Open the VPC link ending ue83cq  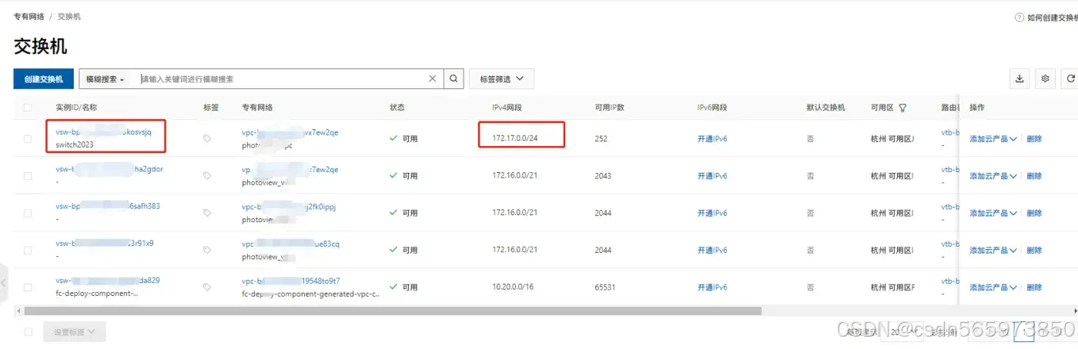[290, 243]
